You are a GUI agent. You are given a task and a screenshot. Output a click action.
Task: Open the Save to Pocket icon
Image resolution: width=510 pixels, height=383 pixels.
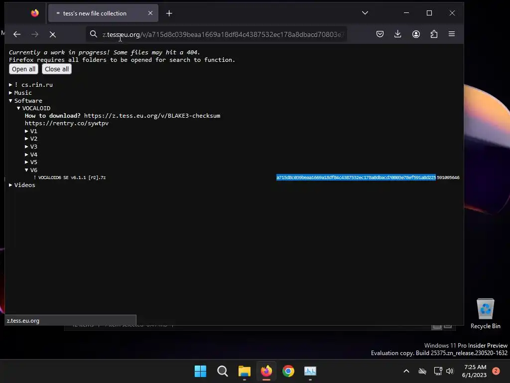click(380, 34)
